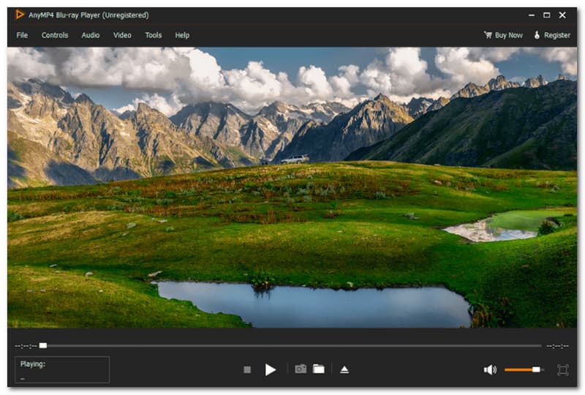Take a snapshot with camera icon
Image resolution: width=585 pixels, height=395 pixels.
coord(301,369)
